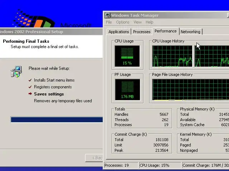Viewport: 229px width, 171px height.
Task: Click the Physical Memory (K) group heading
Action: pos(197,109)
